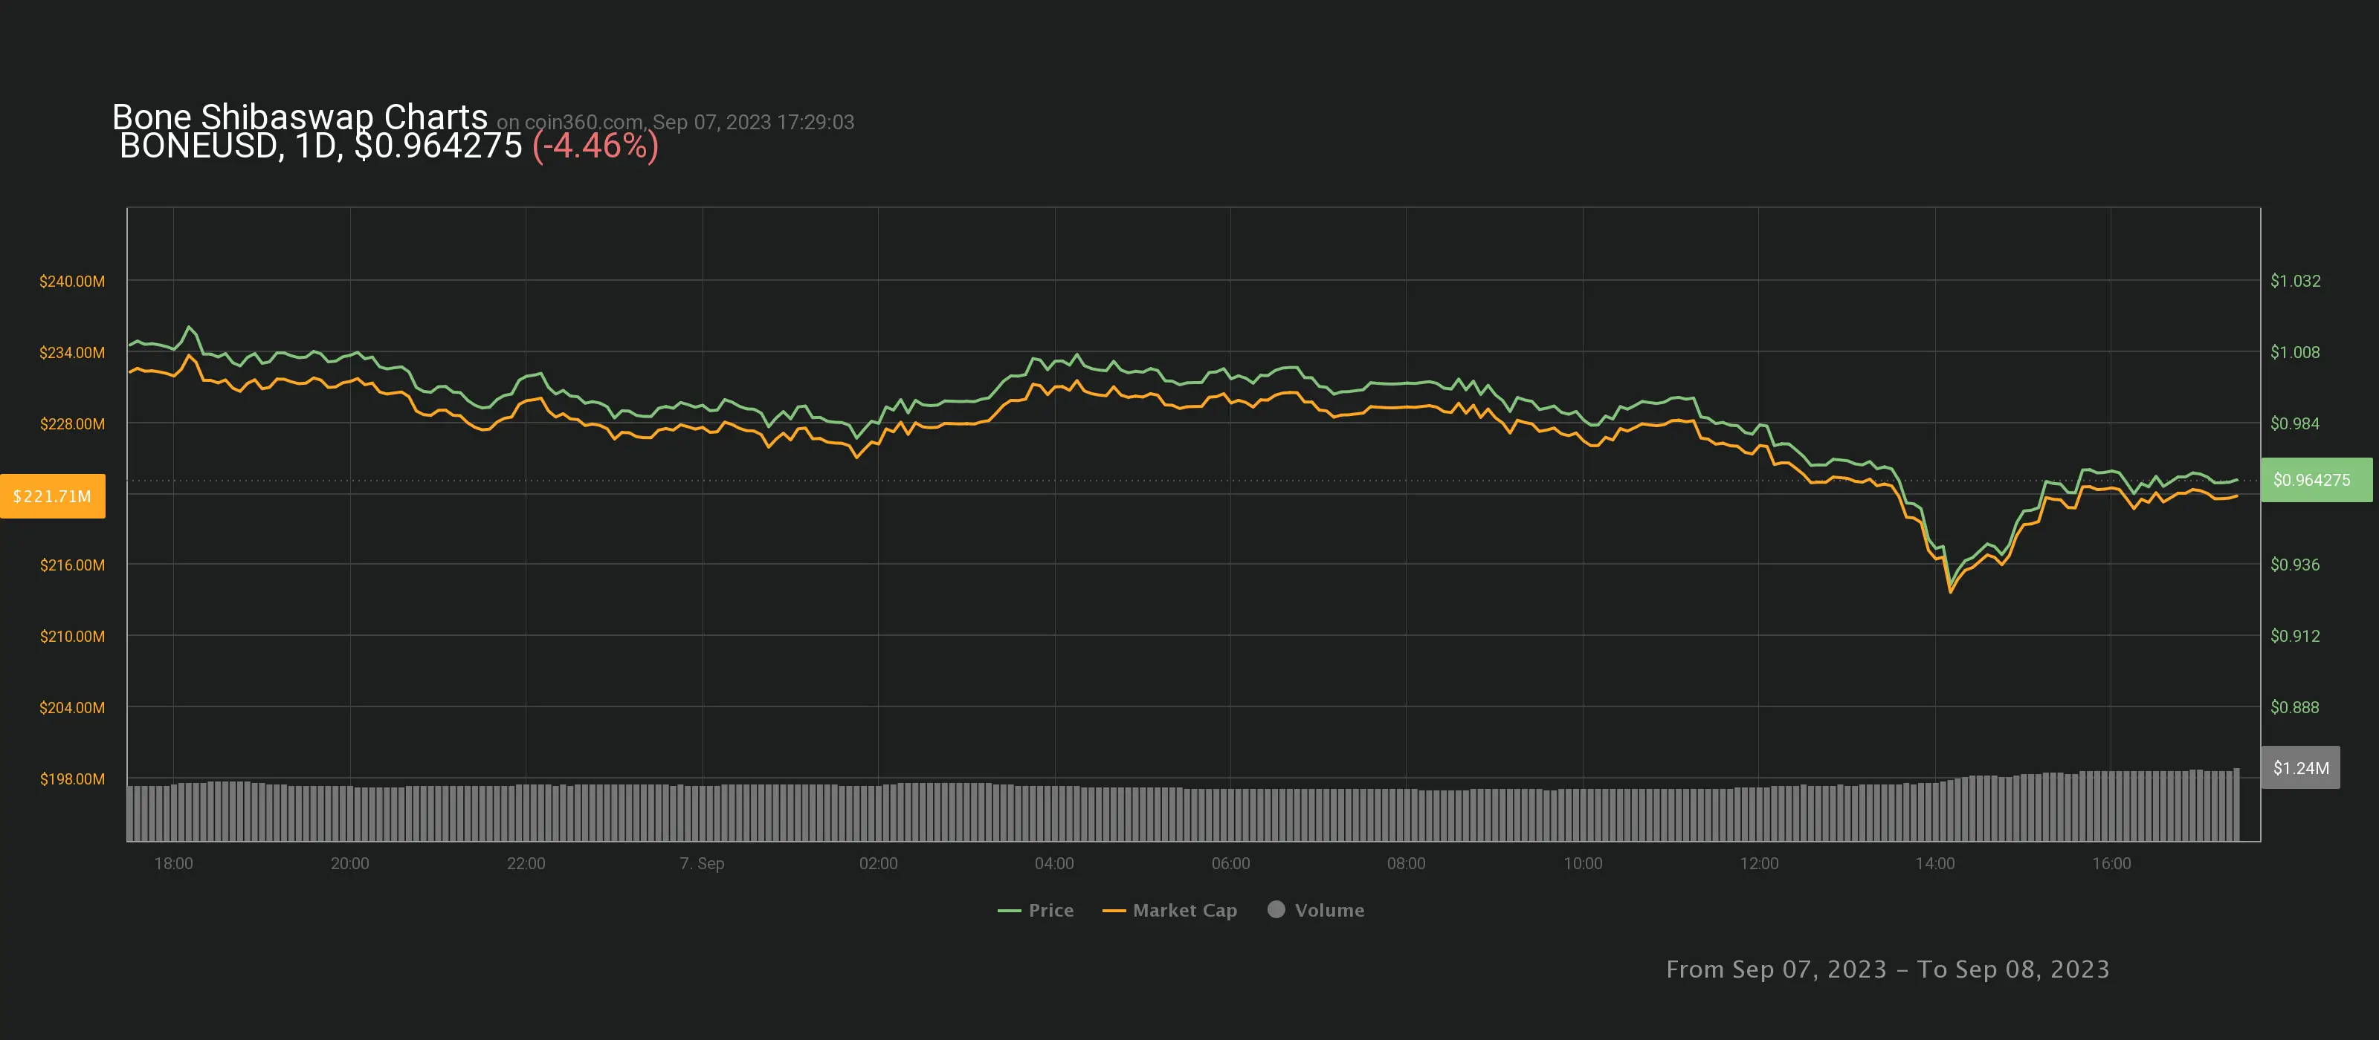Image resolution: width=2379 pixels, height=1040 pixels.
Task: Click the green Price legend line icon
Action: click(x=1009, y=911)
